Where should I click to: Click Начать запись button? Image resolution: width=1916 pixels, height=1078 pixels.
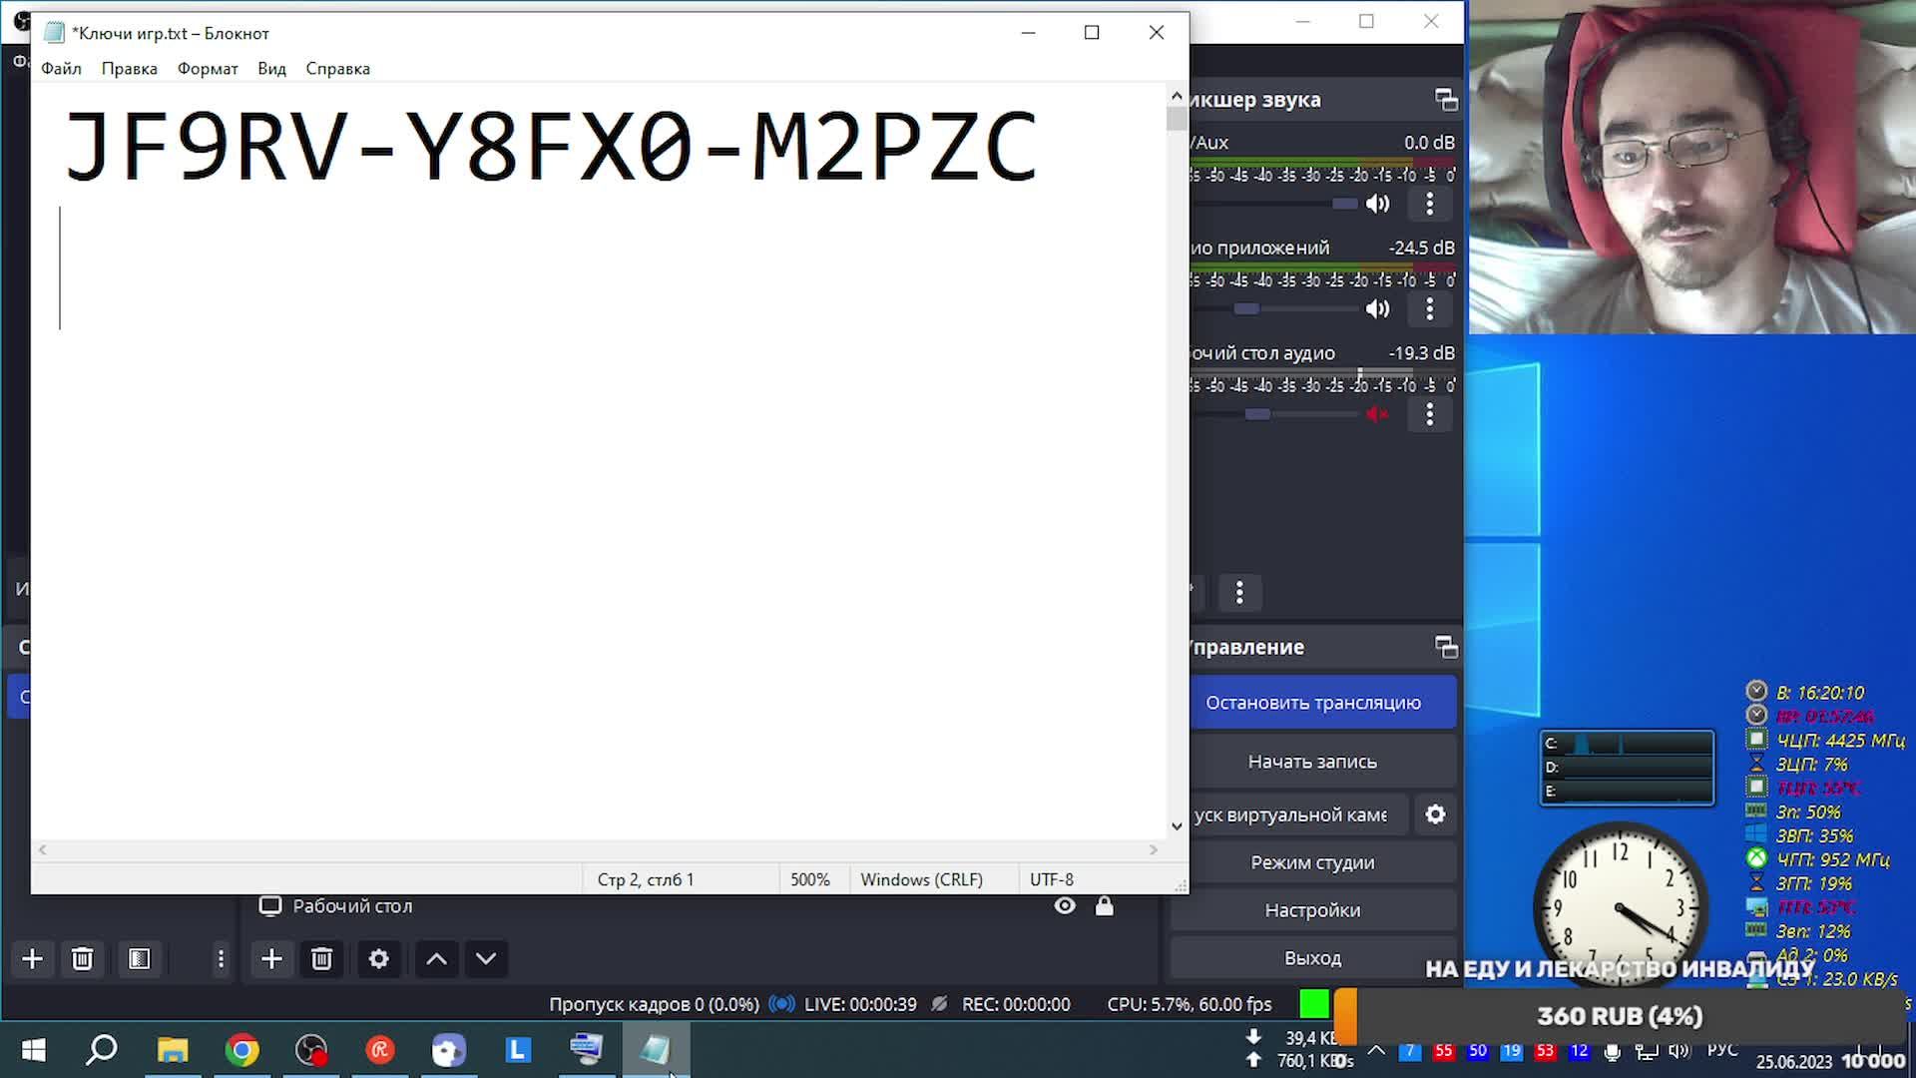(x=1312, y=762)
